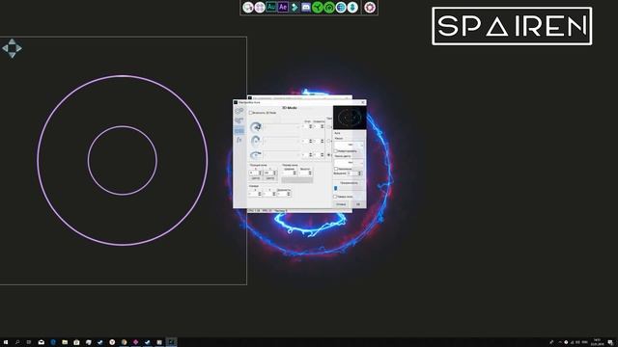Click the green icon right of Discord
Screen dimensions: 618x347
coord(318,7)
